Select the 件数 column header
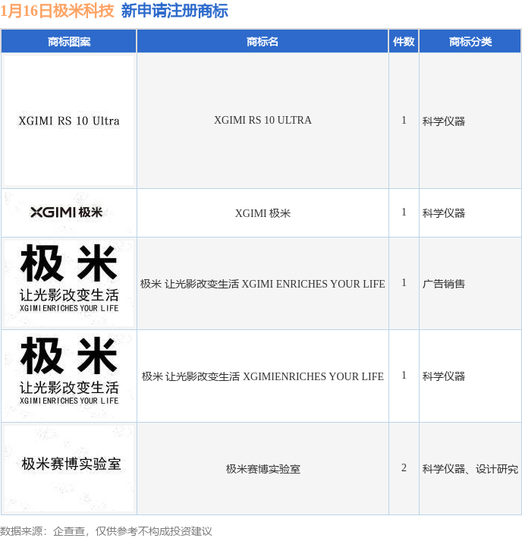The width and height of the screenshot is (522, 538). 404,42
